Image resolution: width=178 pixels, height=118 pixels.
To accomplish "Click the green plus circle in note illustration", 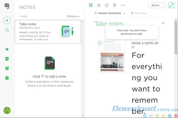I will click(99, 43).
